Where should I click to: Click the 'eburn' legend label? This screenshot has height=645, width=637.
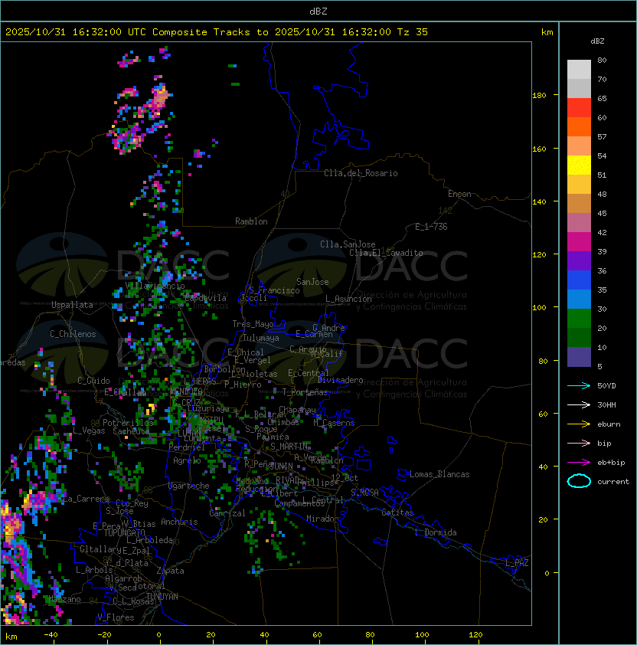tap(609, 424)
